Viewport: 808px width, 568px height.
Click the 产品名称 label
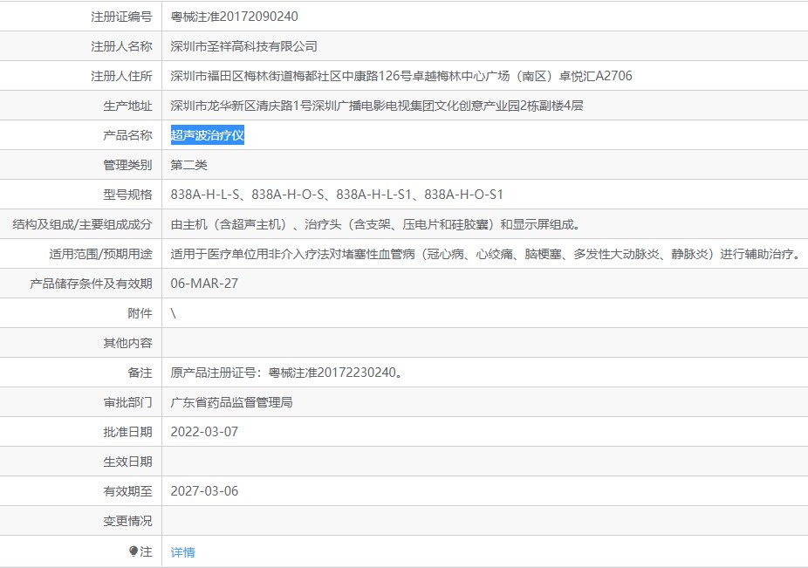(127, 135)
